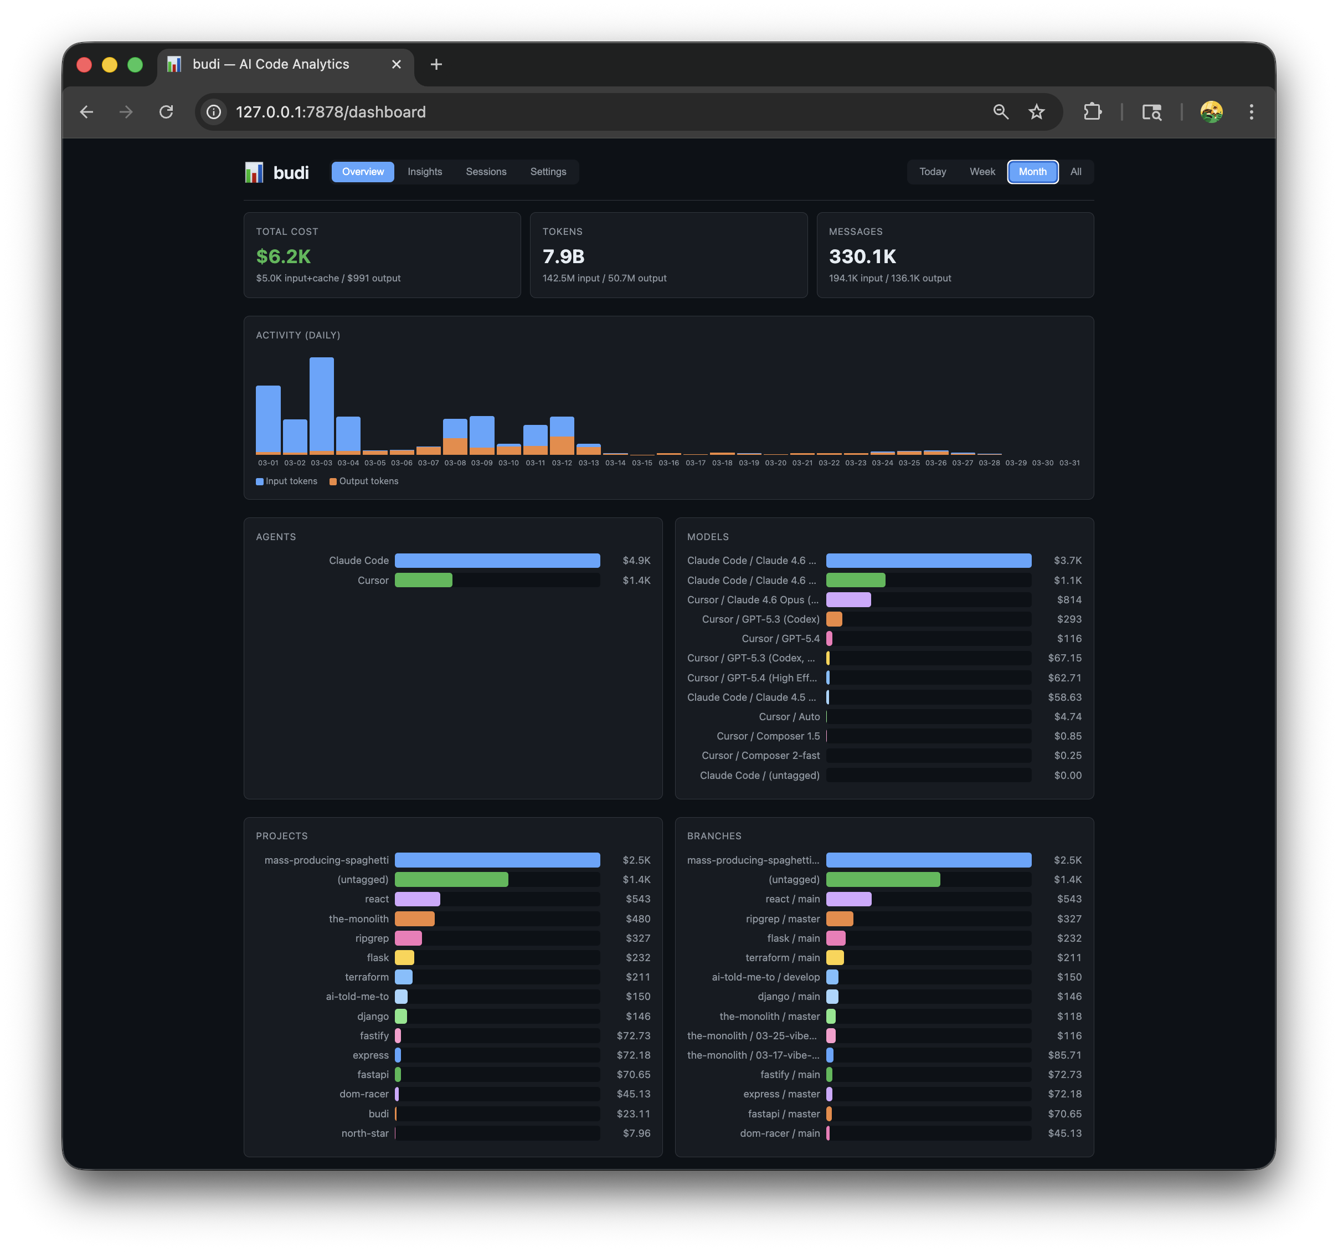This screenshot has width=1338, height=1252.
Task: Click the profile avatar in the toolbar
Action: [1211, 112]
